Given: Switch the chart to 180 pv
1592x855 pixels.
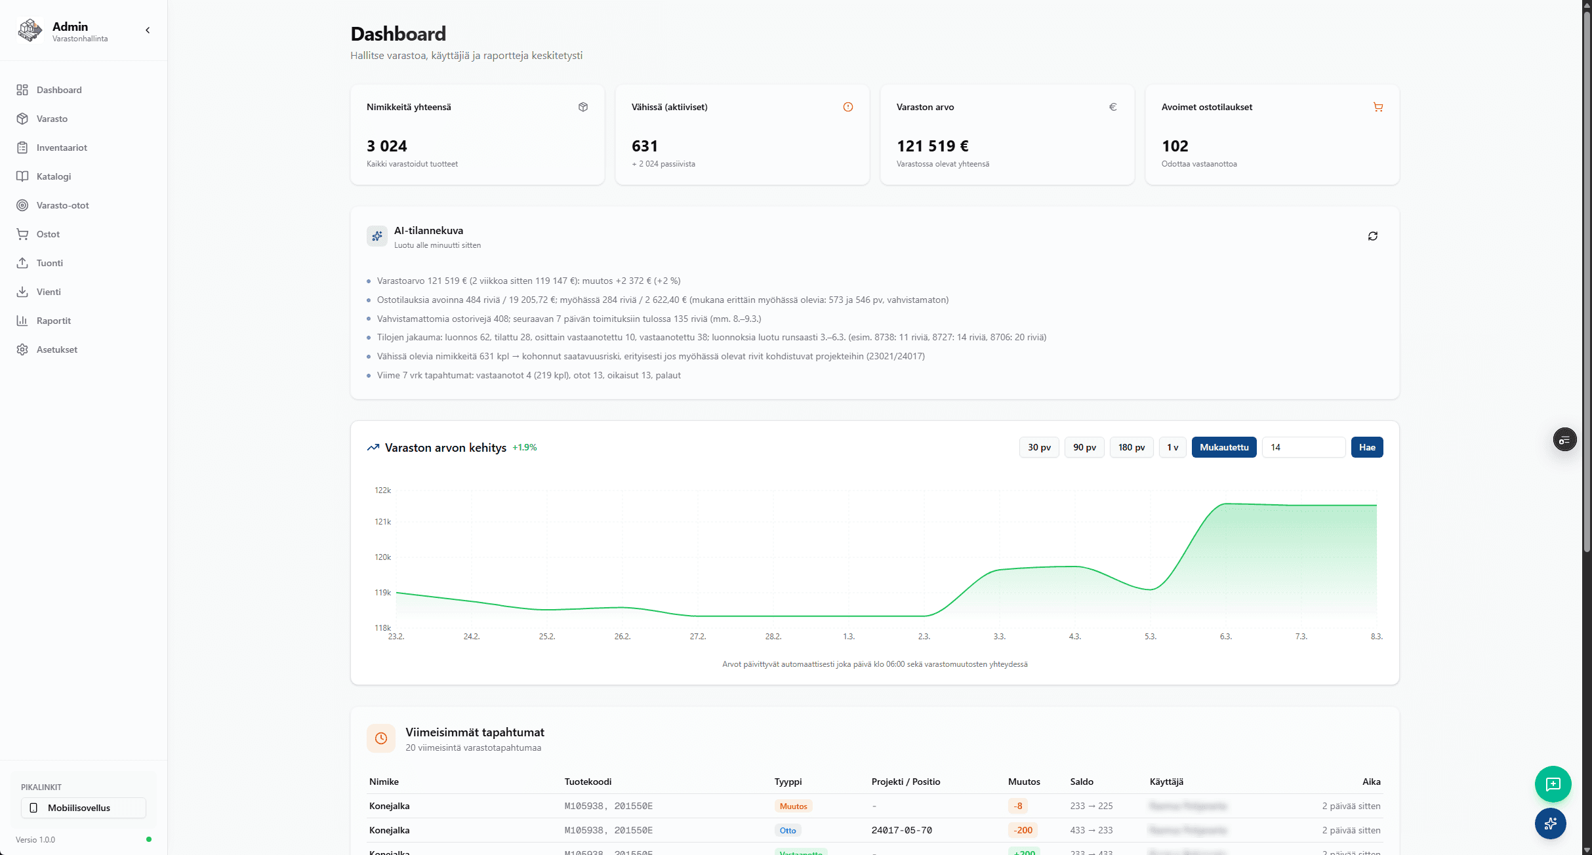Looking at the screenshot, I should pyautogui.click(x=1131, y=447).
